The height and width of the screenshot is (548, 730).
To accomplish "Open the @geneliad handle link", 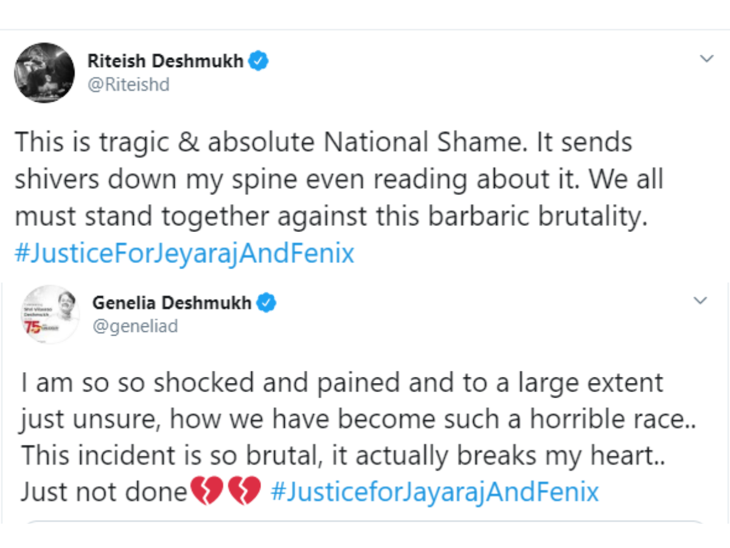I will point(135,326).
